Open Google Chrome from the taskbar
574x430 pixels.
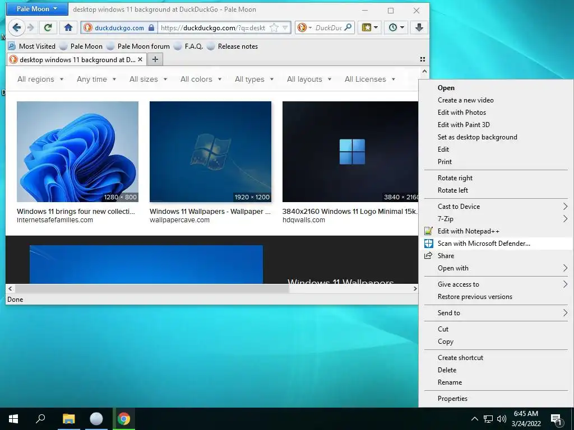point(124,419)
